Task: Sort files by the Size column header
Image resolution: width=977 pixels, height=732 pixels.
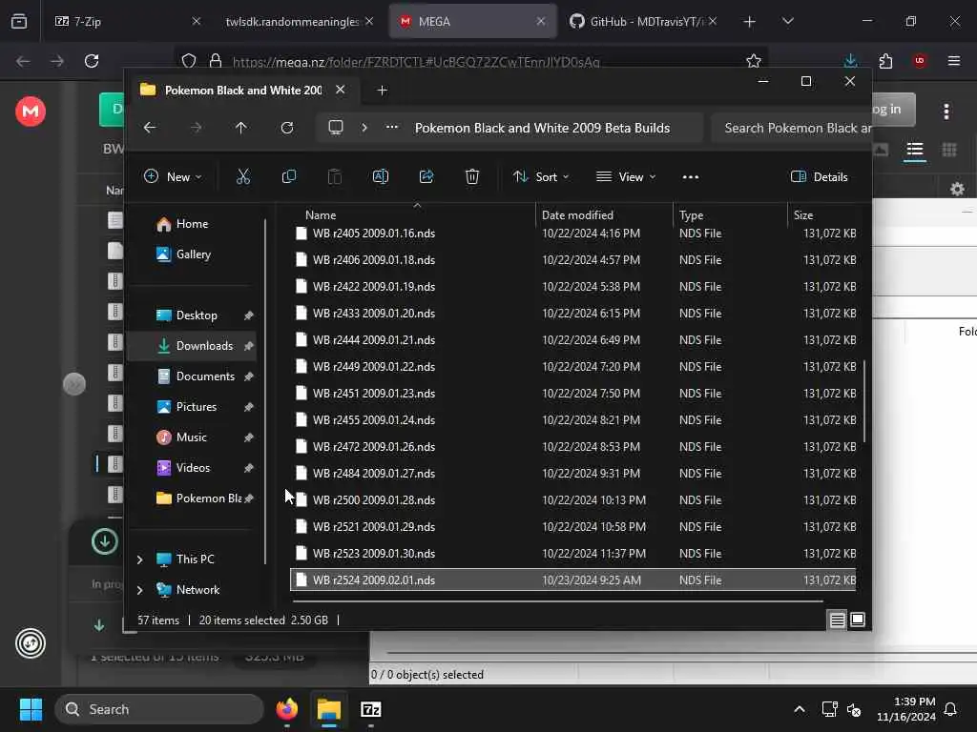Action: point(803,214)
